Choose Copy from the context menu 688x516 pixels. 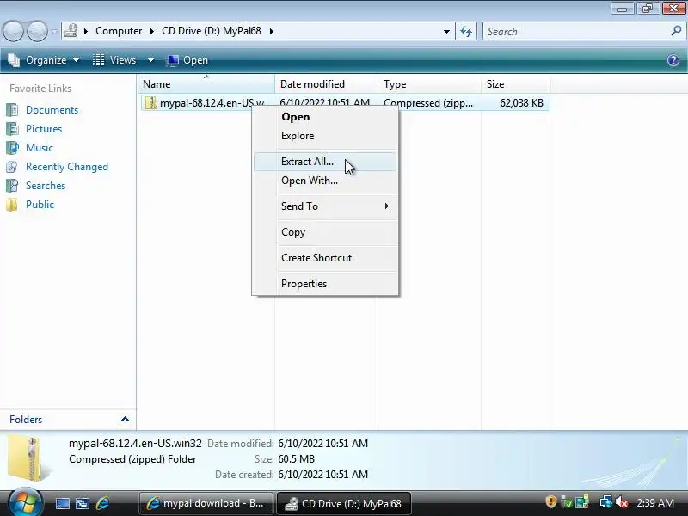pyautogui.click(x=325, y=232)
